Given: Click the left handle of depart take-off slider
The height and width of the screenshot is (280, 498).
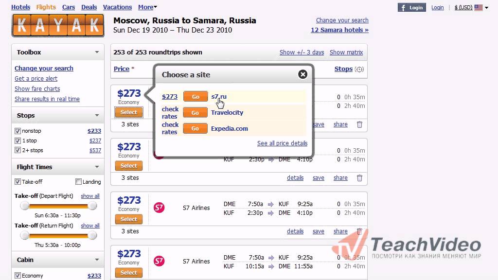Looking at the screenshot, I should coord(24,206).
